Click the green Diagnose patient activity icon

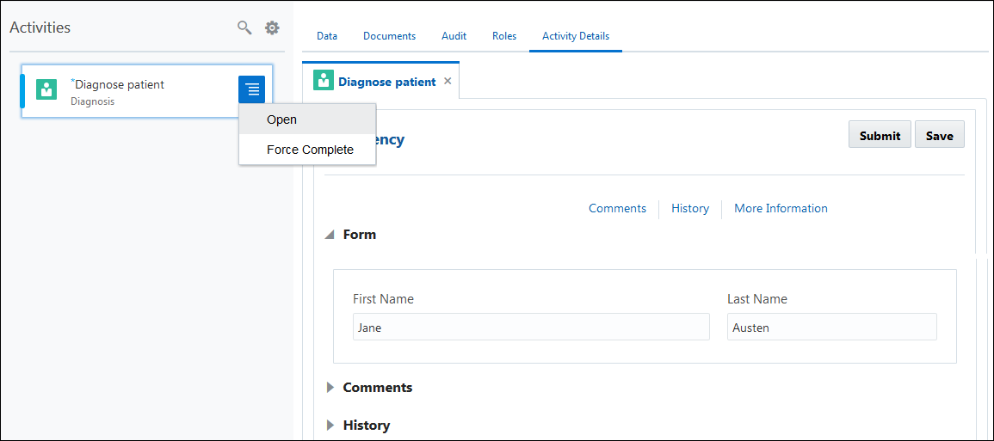pyautogui.click(x=46, y=89)
